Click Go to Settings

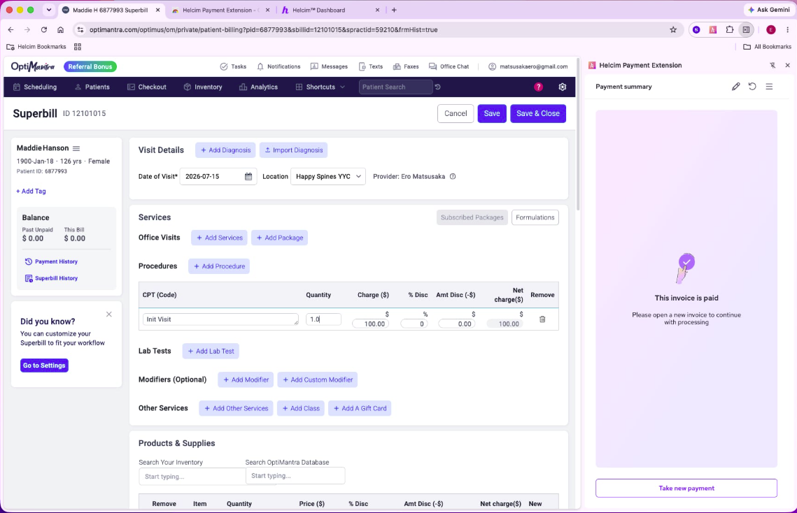(44, 366)
